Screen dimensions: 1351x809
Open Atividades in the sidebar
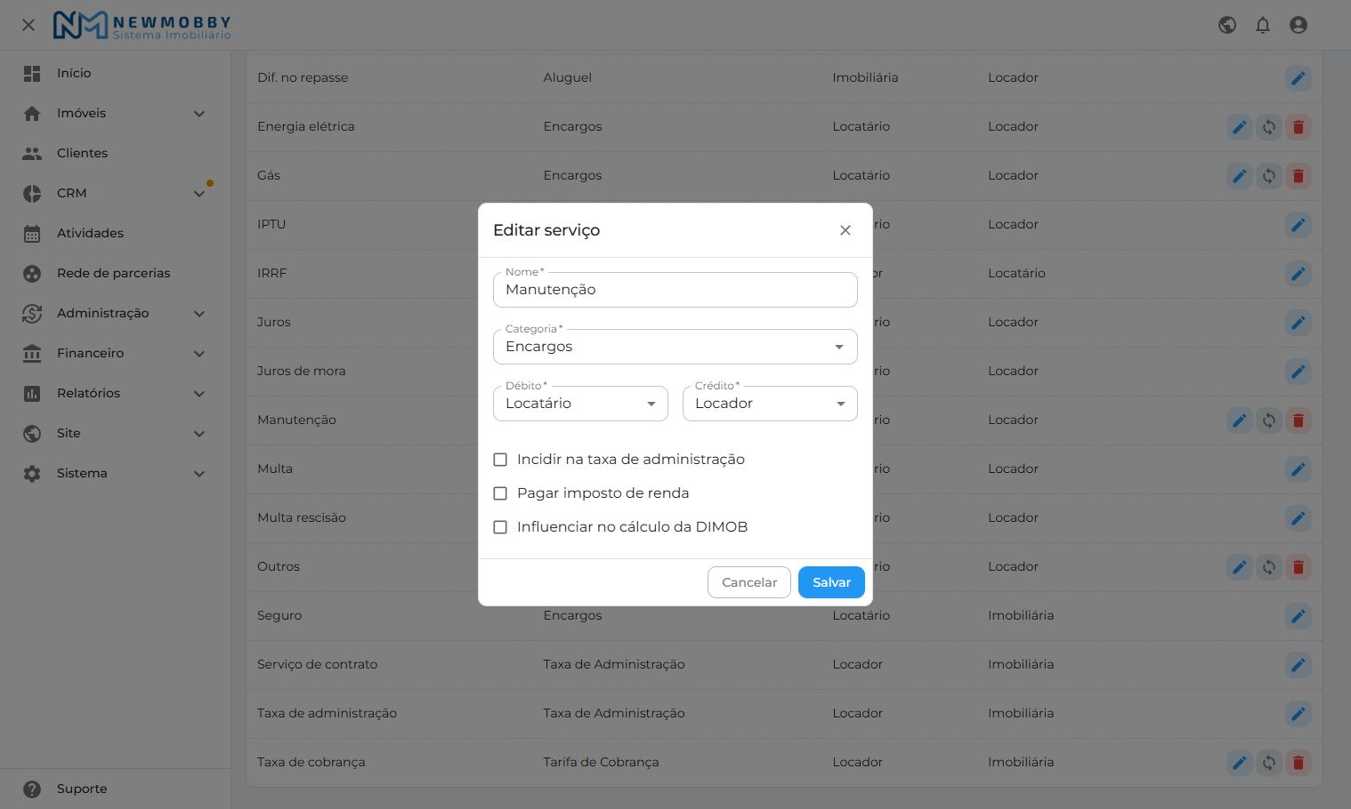click(x=116, y=233)
